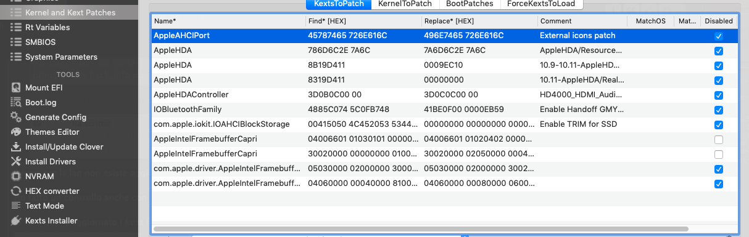
Task: Click the Themes Editor brush icon
Action: coord(15,132)
